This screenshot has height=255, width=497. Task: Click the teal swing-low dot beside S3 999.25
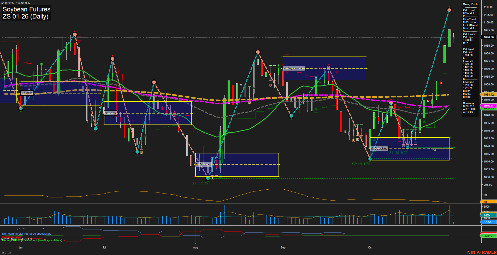coord(208,178)
